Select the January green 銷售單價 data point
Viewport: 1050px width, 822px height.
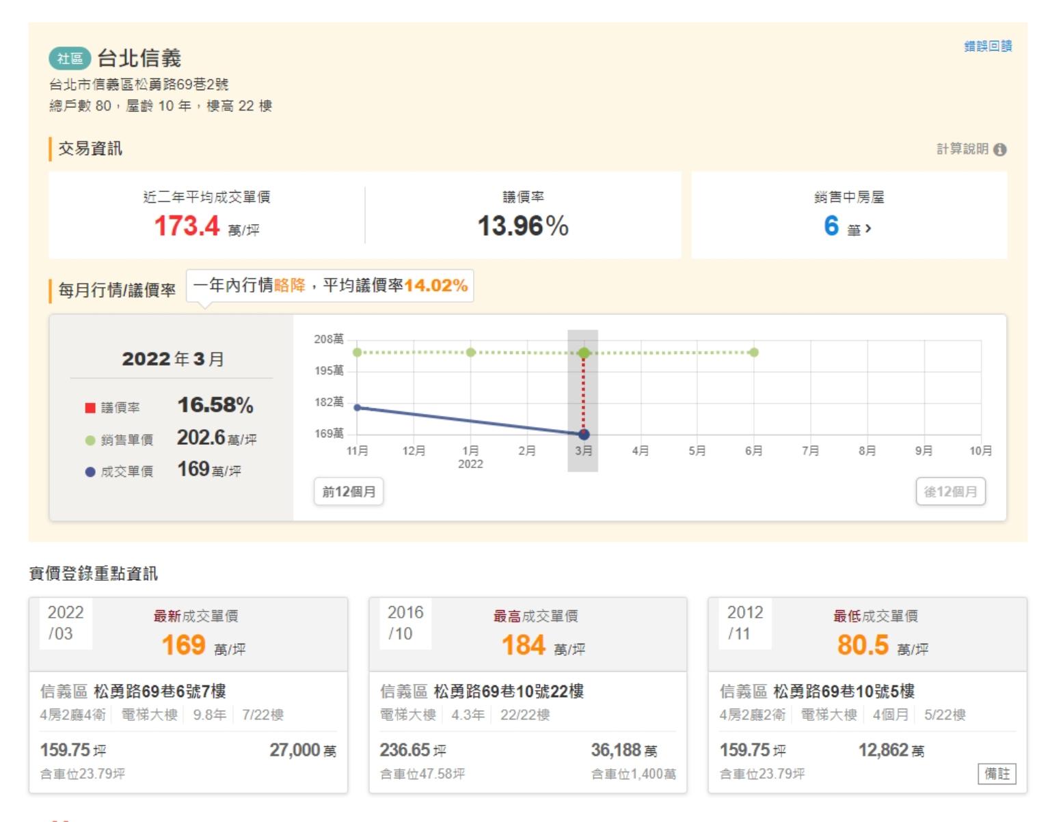[470, 353]
